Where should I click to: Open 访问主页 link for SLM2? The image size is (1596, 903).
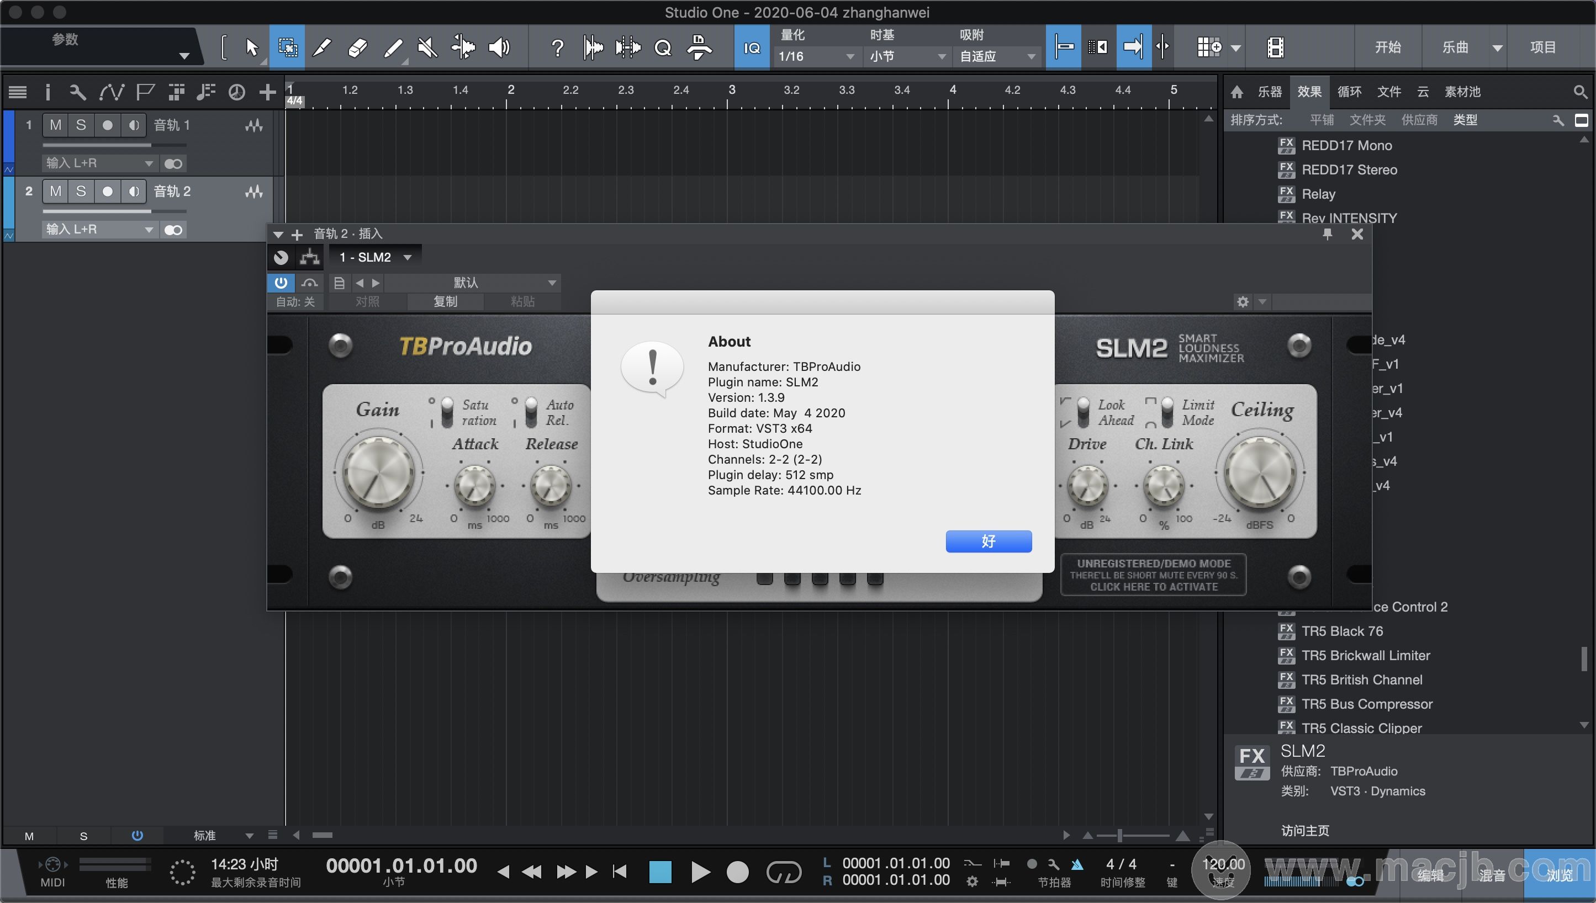(x=1305, y=831)
